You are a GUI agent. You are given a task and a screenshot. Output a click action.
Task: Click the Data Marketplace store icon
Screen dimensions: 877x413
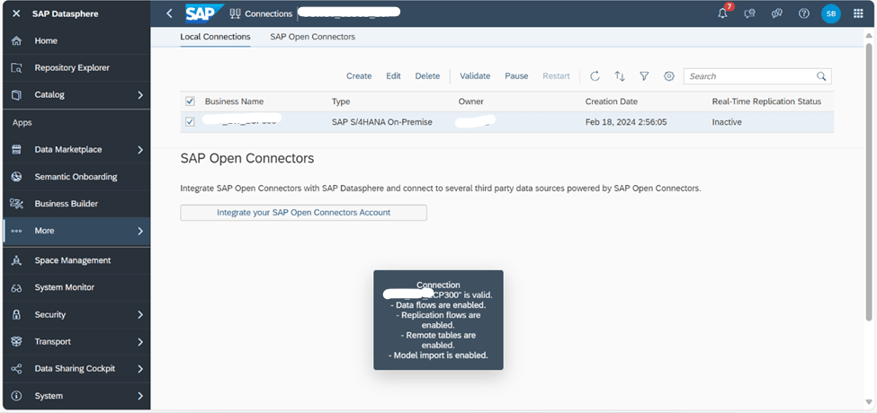[x=17, y=150]
